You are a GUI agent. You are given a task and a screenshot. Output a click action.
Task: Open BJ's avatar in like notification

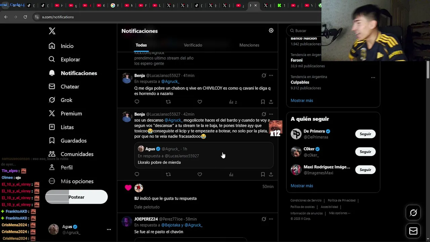coord(139,188)
